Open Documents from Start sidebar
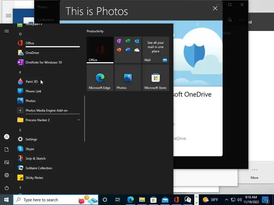The height and width of the screenshot is (205, 274). coord(7,149)
